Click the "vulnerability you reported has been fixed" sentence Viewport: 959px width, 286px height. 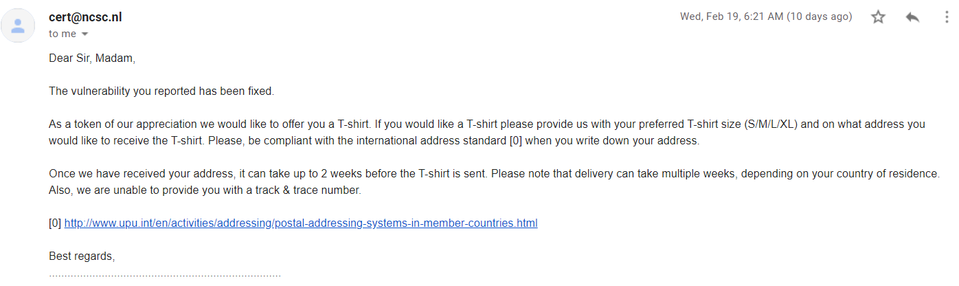[x=161, y=91]
